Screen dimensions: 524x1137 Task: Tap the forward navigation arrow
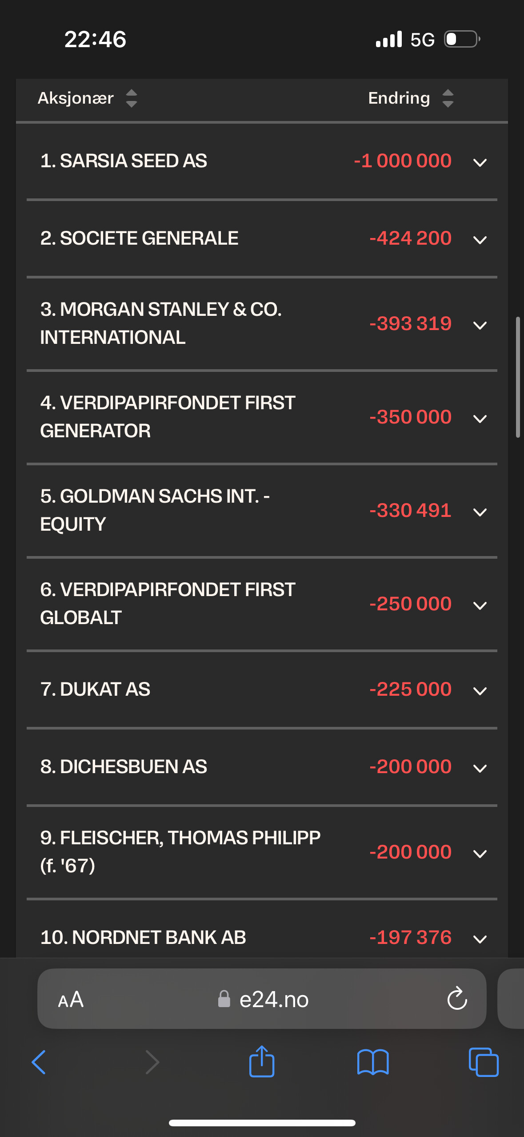152,1062
